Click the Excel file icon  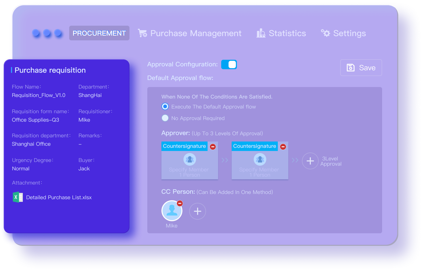click(18, 197)
